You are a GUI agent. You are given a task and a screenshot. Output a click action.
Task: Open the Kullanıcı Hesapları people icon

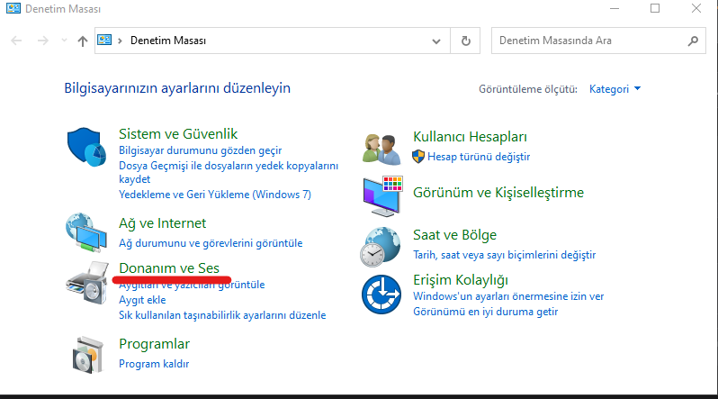[x=381, y=150]
